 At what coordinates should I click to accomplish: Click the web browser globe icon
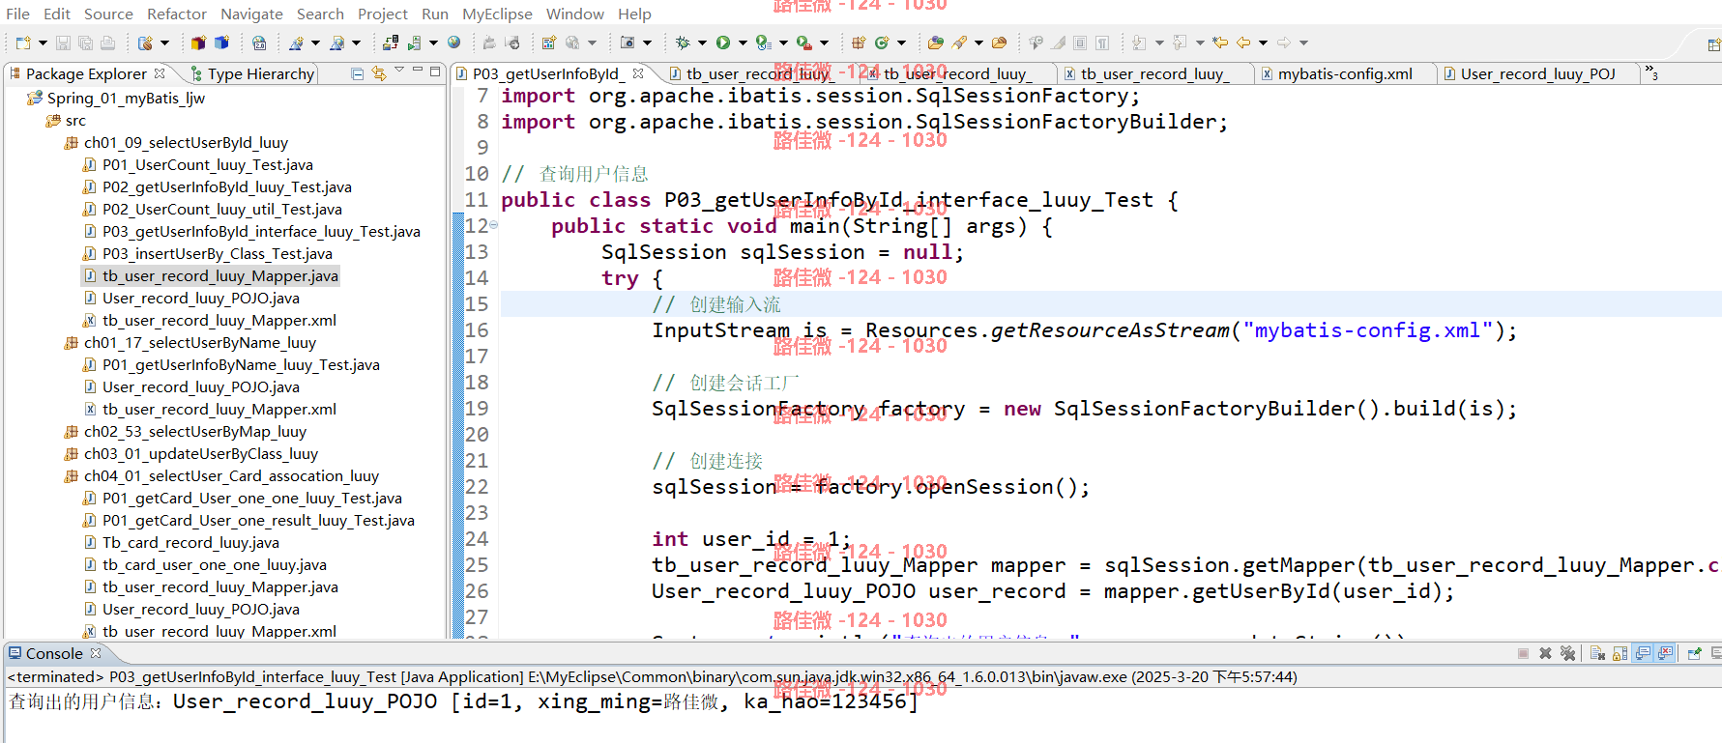tap(453, 43)
